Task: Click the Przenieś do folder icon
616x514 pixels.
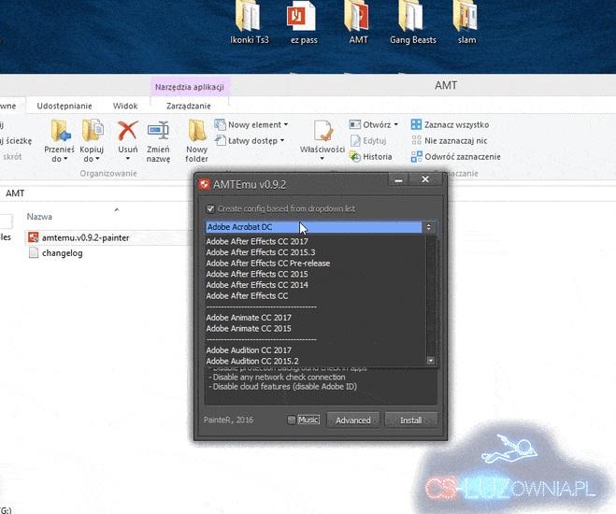Action: [x=60, y=132]
